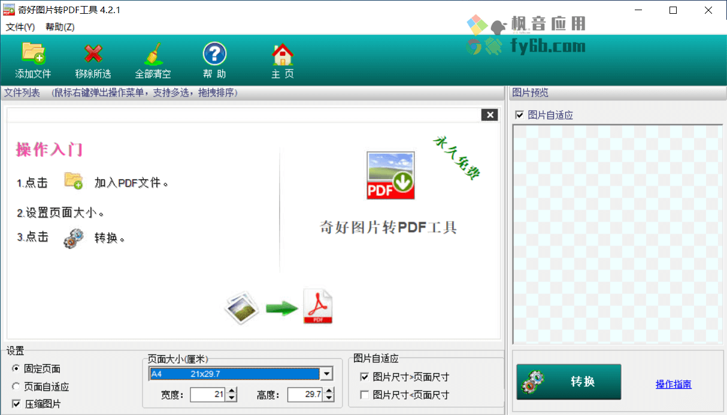Screen dimensions: 727x415
Task: Click the 全部清空 broom icon
Action: [153, 53]
